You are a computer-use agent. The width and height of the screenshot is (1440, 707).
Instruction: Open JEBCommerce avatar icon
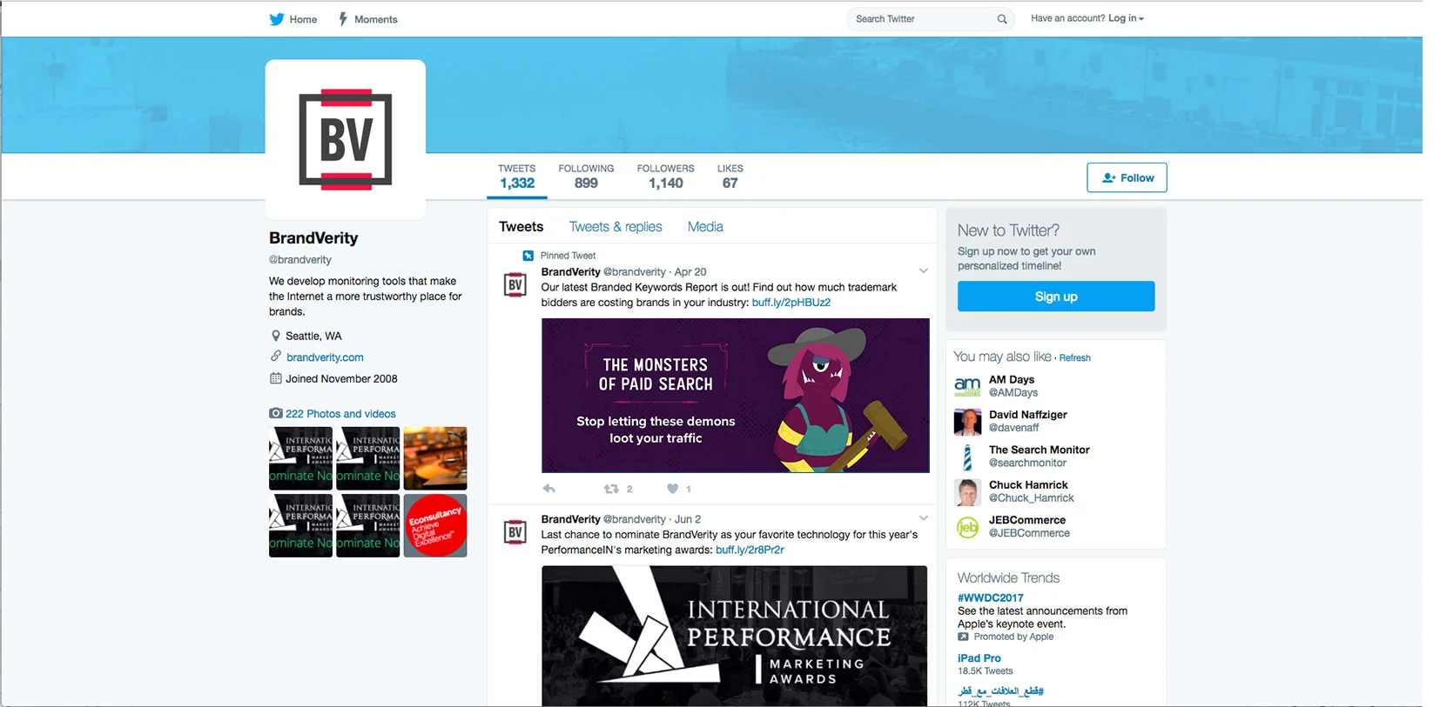967,527
